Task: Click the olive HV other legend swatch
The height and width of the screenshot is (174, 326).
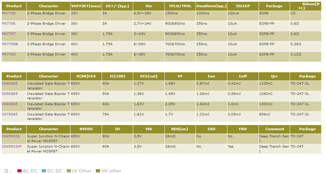Action: click(98, 171)
